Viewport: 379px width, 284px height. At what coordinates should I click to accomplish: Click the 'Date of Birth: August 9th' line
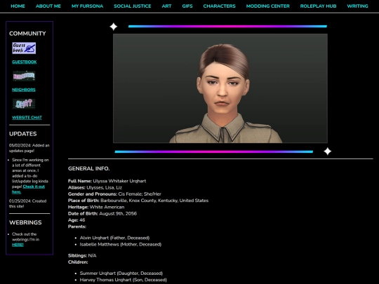click(102, 214)
